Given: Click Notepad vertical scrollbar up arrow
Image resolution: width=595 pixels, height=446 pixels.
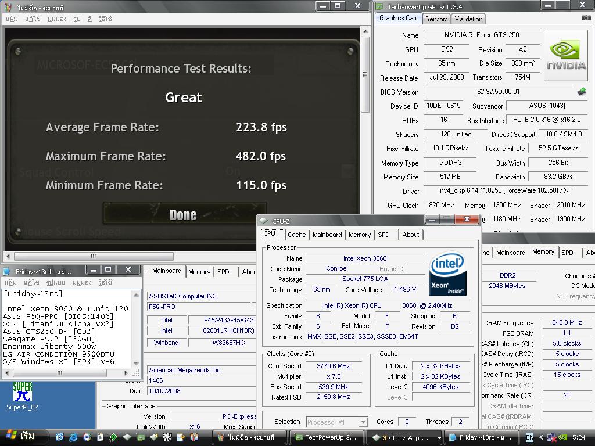Looking at the screenshot, I should (x=136, y=294).
